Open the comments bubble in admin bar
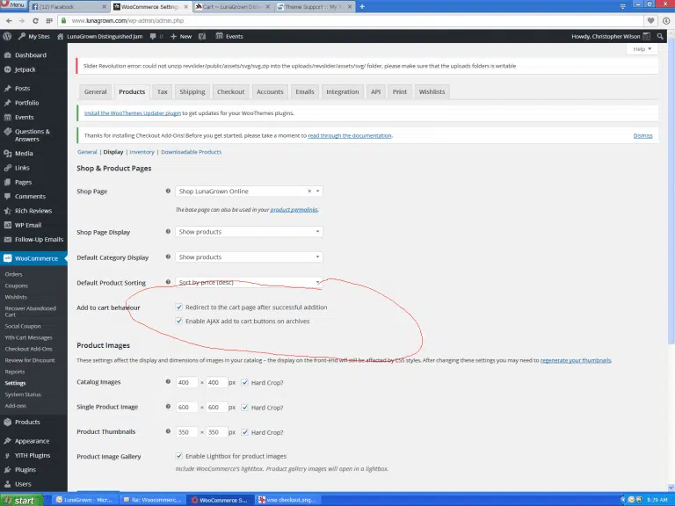This screenshot has height=506, width=675. pos(156,37)
